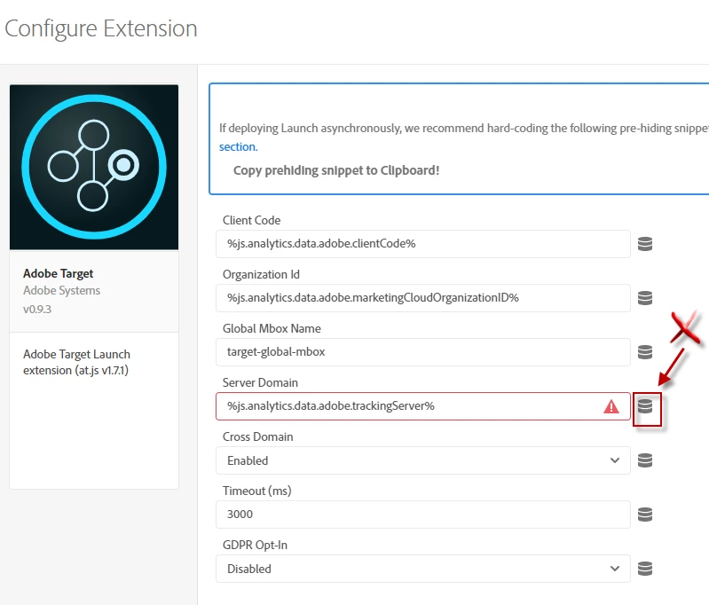Viewport: 709px width, 605px height.
Task: Click the 'Timeout (ms)' field label
Action: pos(256,491)
